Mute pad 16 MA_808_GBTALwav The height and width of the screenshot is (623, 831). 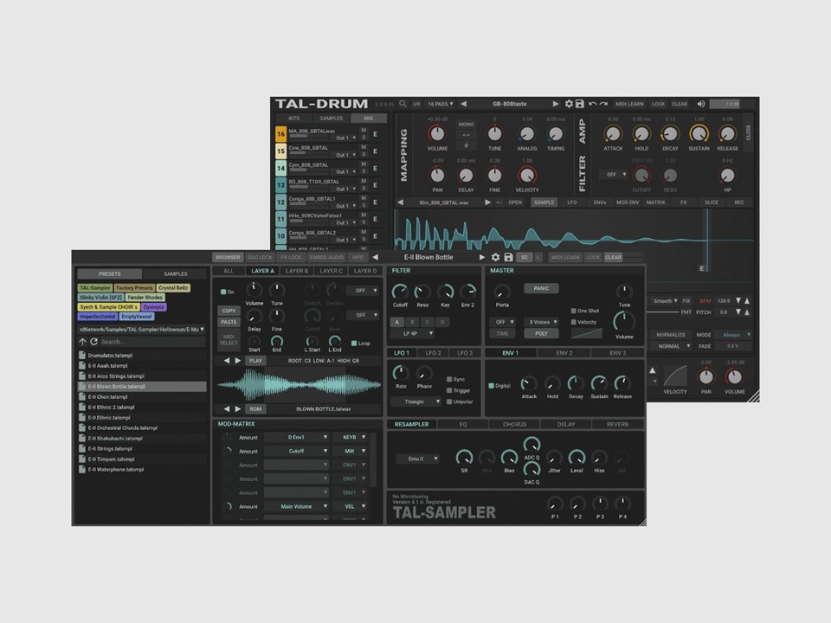tap(364, 131)
